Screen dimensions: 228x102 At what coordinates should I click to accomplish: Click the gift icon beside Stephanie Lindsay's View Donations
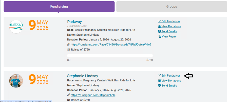159,81
